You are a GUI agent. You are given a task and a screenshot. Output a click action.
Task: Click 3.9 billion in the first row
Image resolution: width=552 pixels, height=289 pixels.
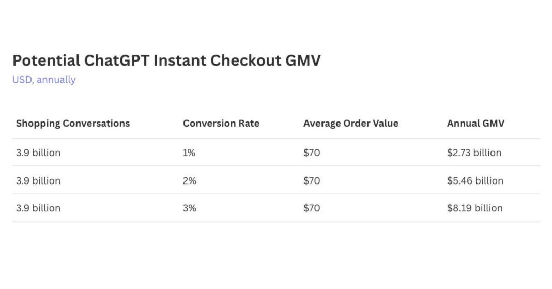pyautogui.click(x=38, y=153)
